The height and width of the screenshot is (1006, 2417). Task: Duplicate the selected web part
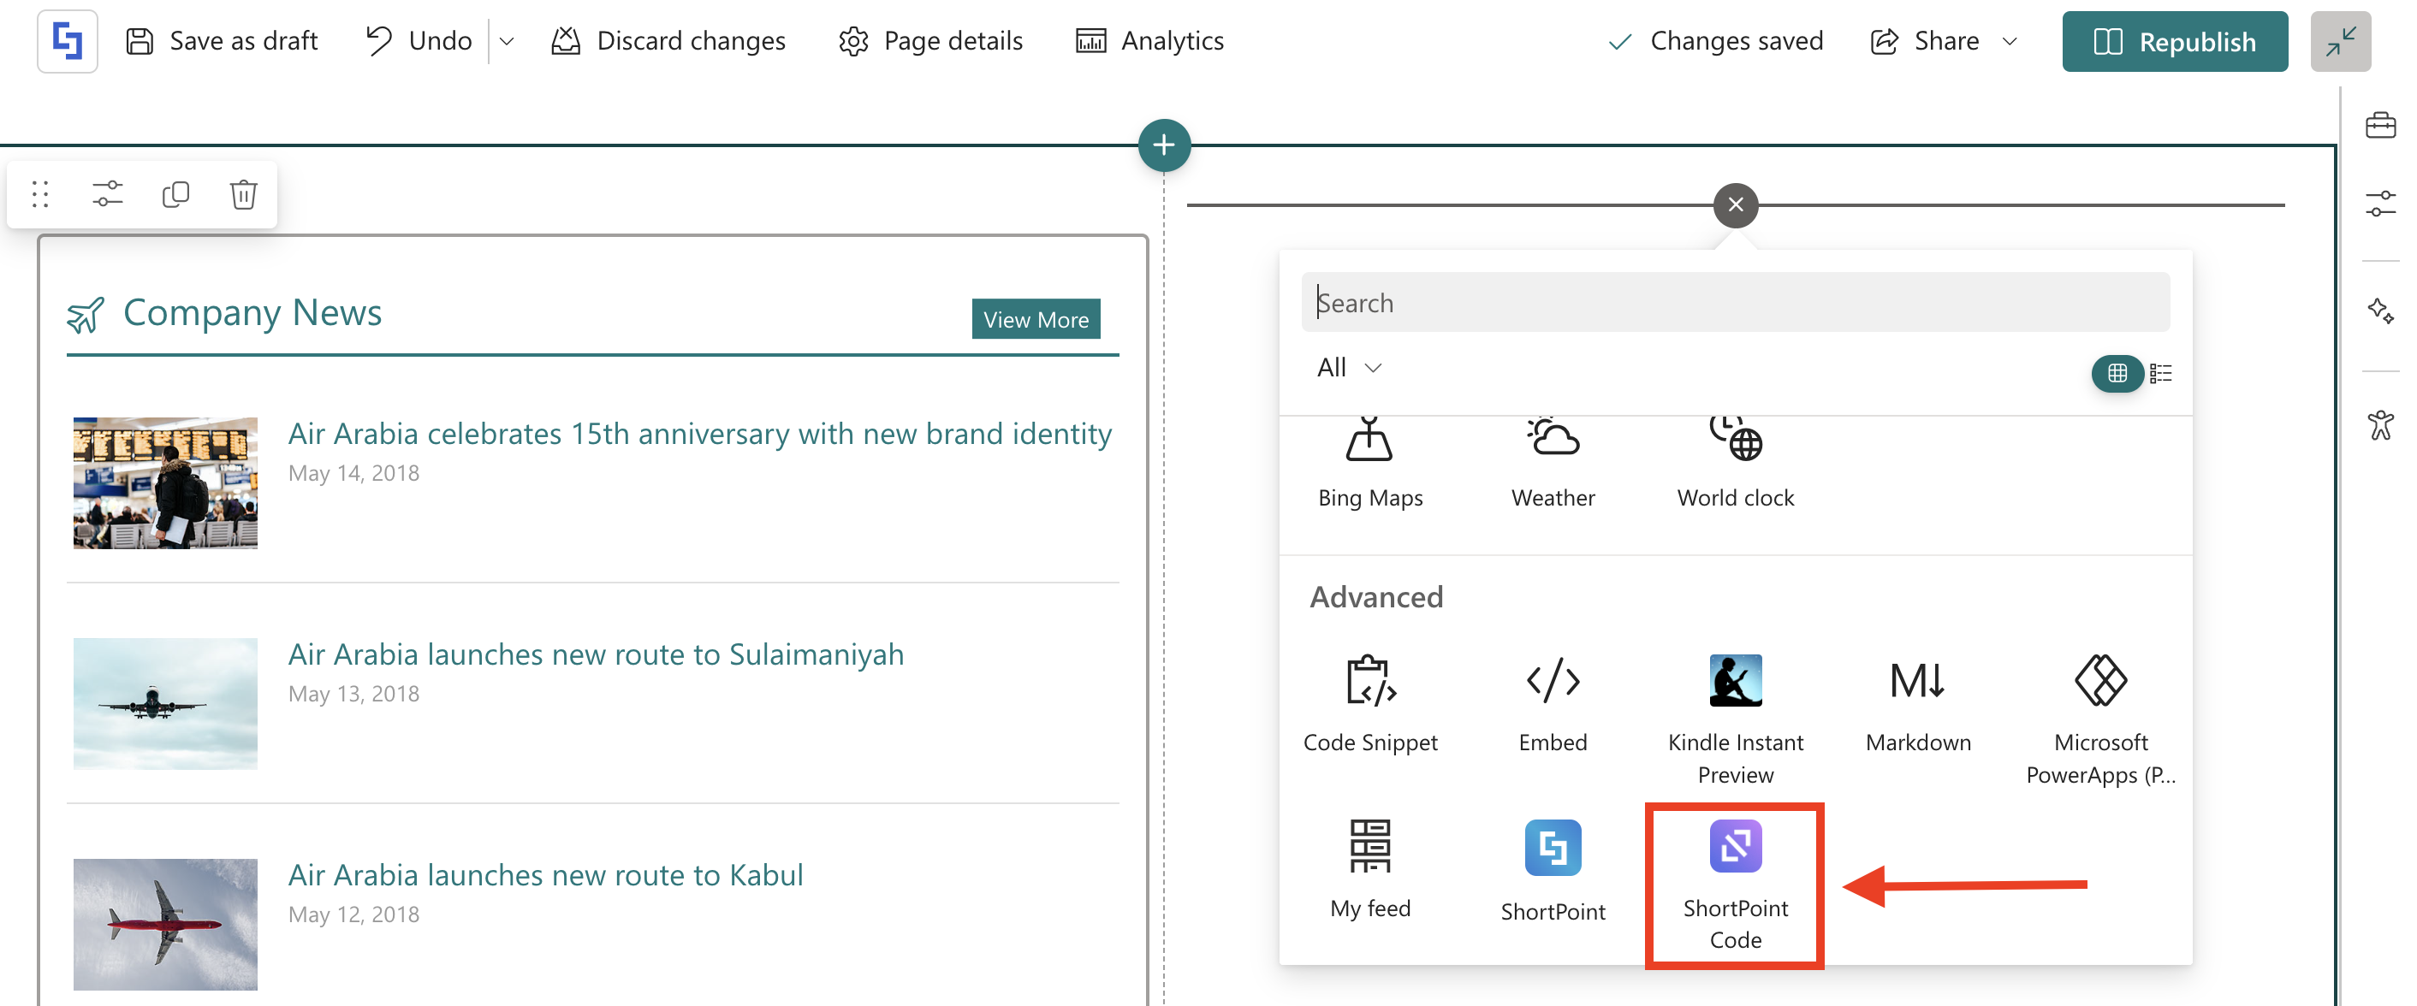tap(175, 194)
